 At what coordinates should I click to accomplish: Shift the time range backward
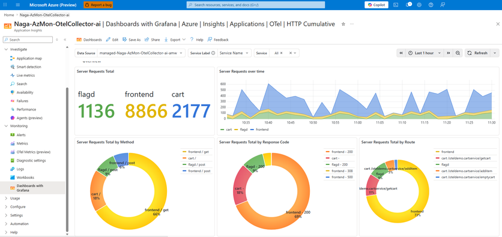[x=401, y=53]
